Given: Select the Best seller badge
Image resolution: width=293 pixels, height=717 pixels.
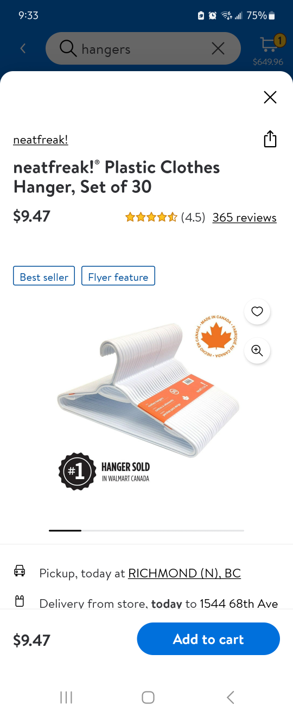Looking at the screenshot, I should [x=44, y=276].
